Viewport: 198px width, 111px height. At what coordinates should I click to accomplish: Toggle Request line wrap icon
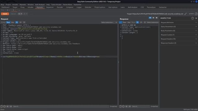click(x=17, y=23)
